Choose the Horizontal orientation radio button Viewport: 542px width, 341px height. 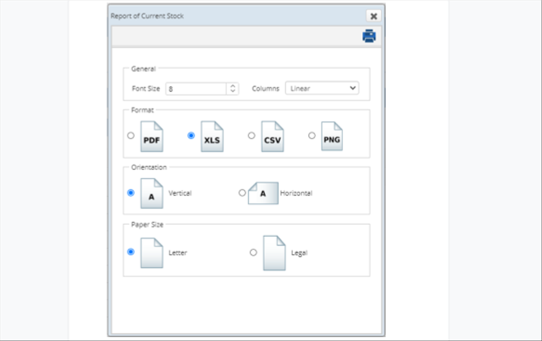coord(242,193)
